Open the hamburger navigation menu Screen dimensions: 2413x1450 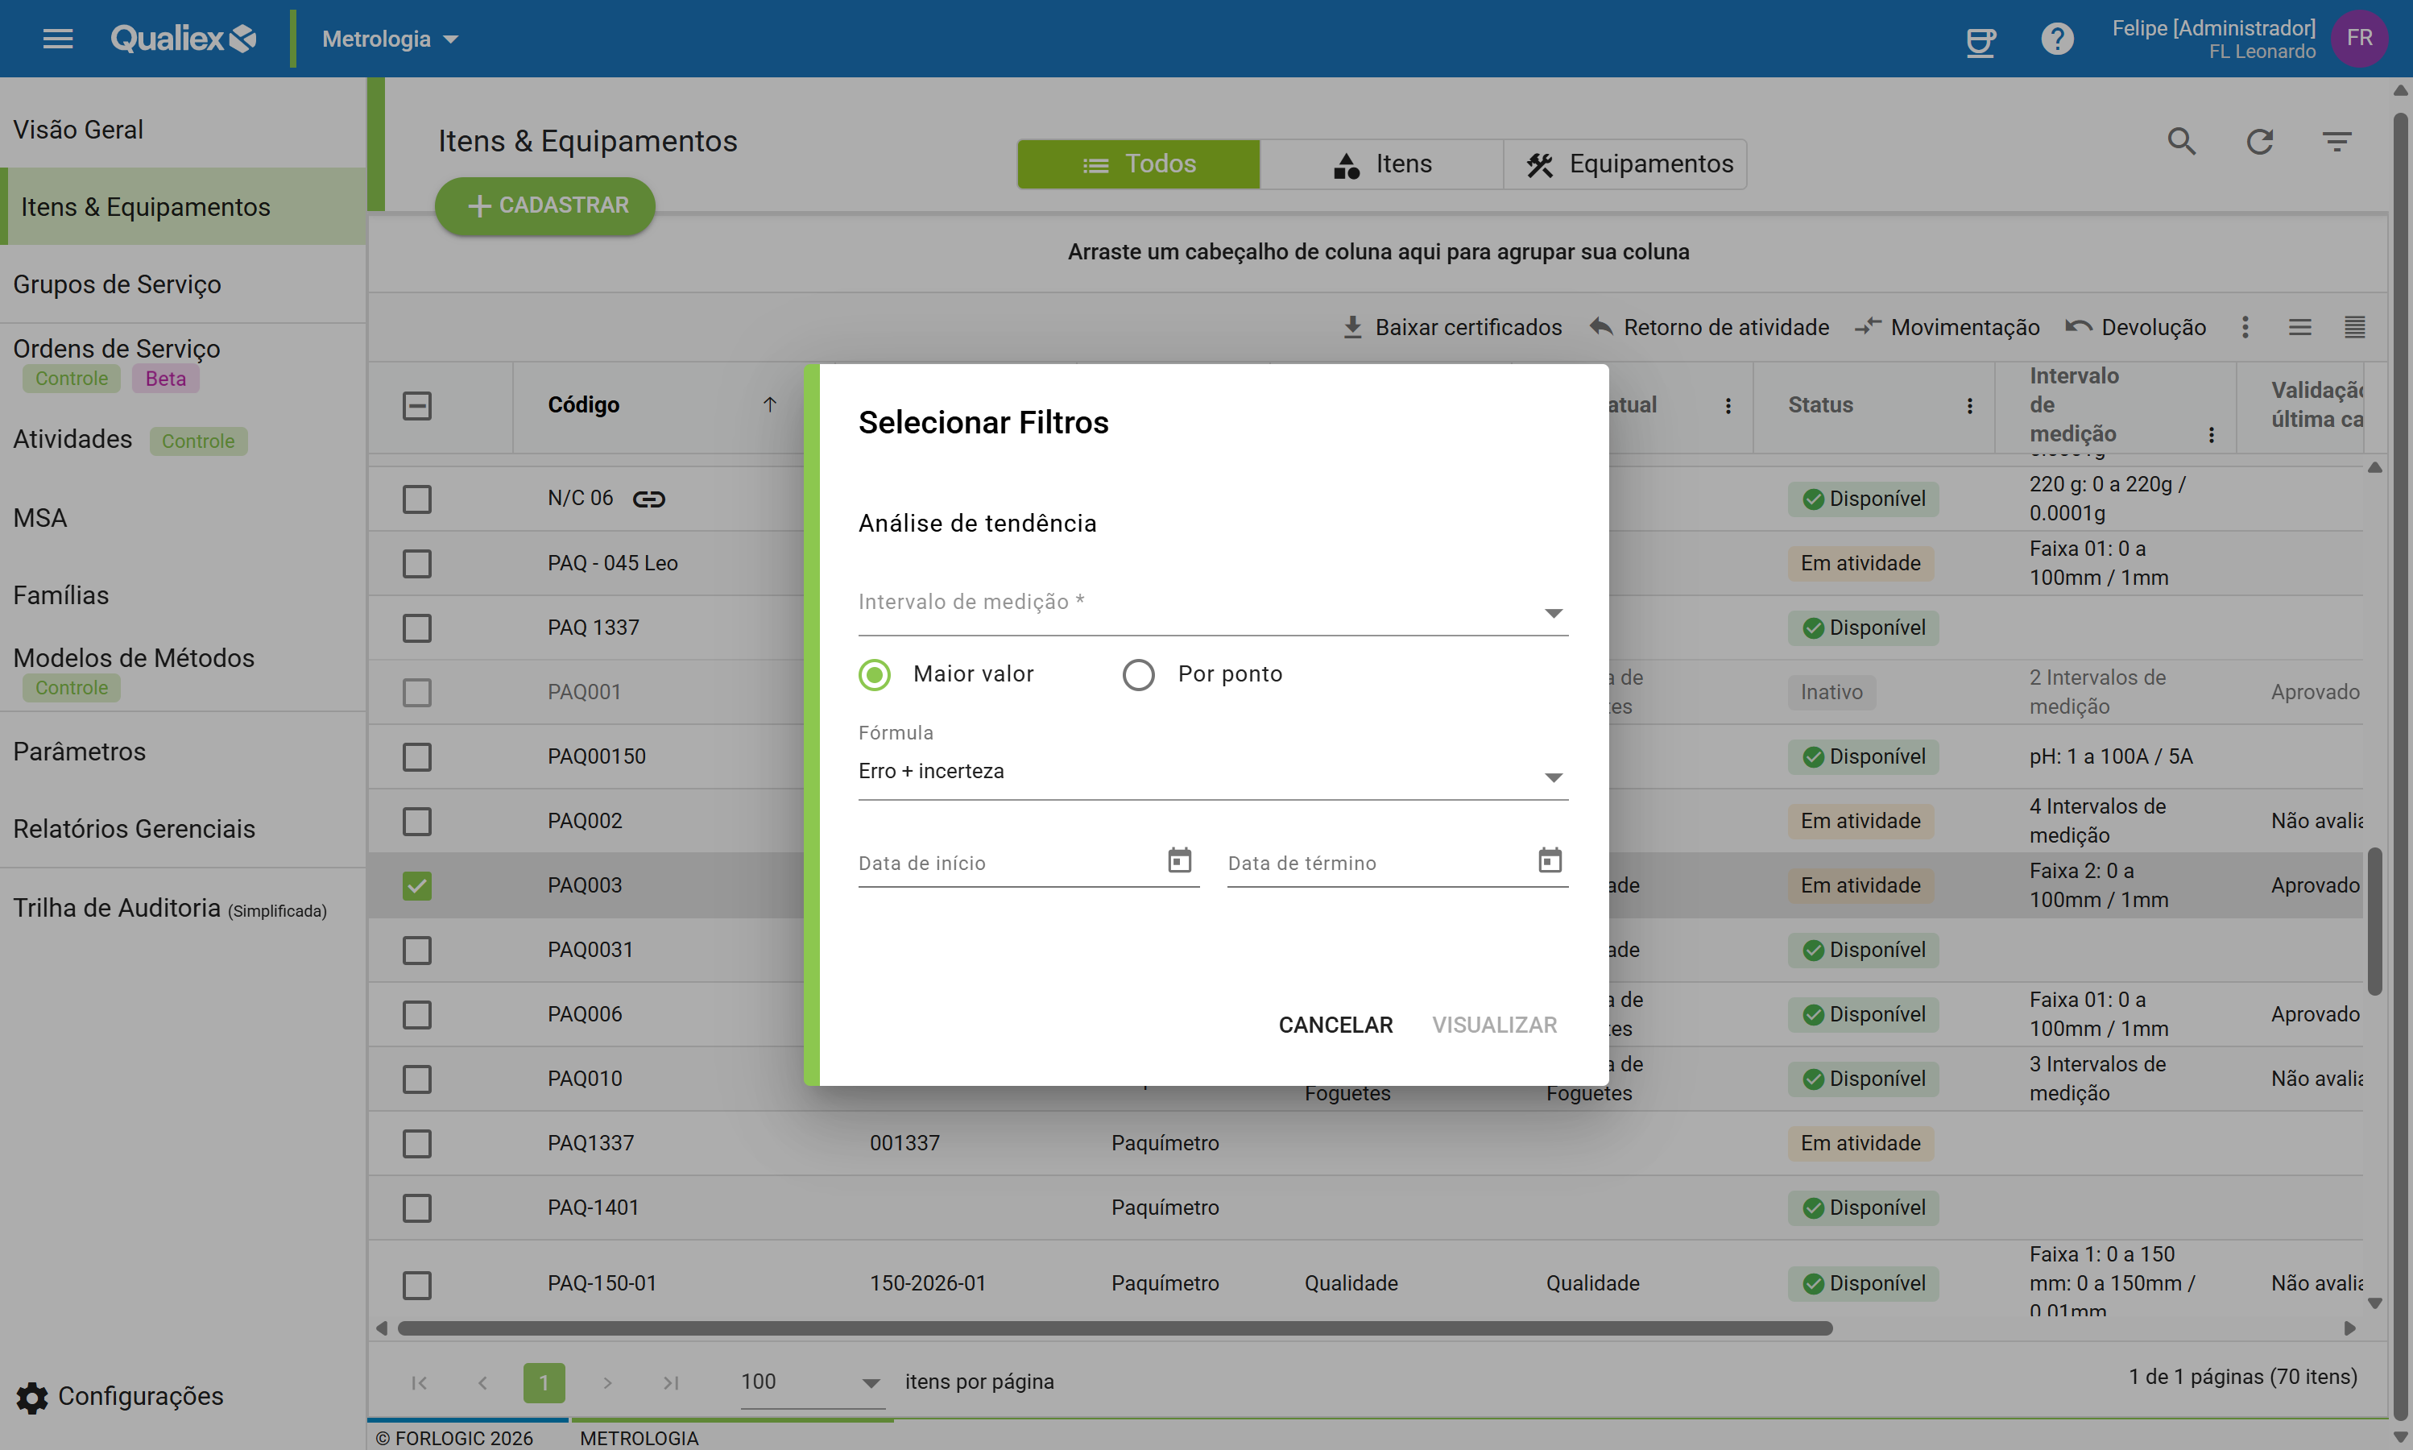[x=58, y=39]
